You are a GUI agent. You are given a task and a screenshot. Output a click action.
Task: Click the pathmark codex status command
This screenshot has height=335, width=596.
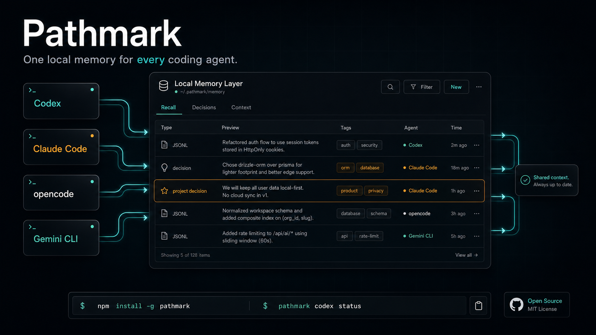pyautogui.click(x=320, y=306)
